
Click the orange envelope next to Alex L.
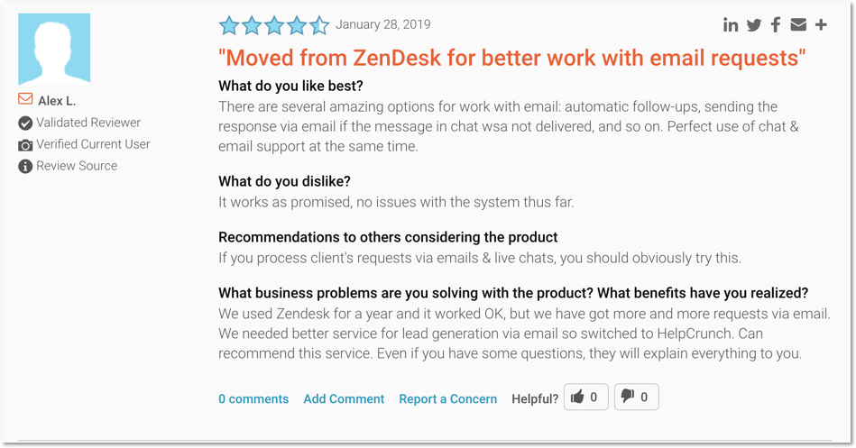coord(25,99)
